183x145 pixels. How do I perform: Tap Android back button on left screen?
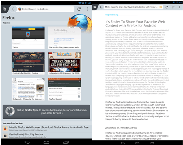point(27,142)
